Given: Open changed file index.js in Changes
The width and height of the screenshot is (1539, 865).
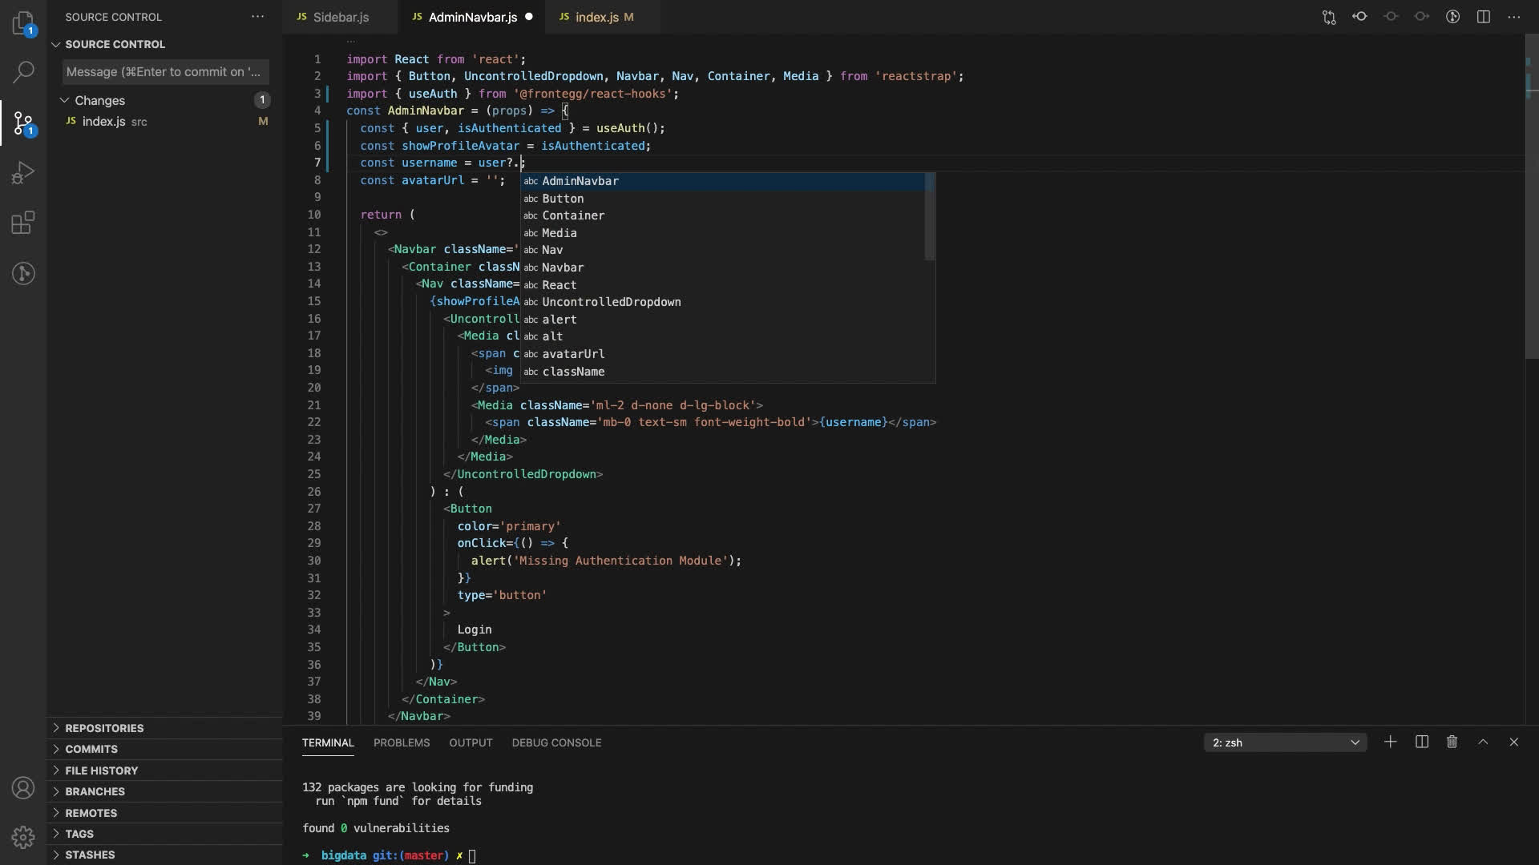Looking at the screenshot, I should tap(164, 122).
